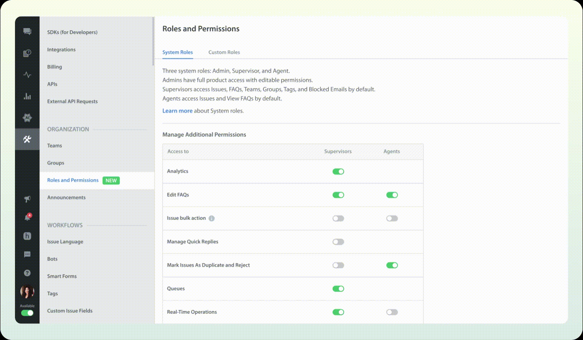Select the System Roles tab

(x=177, y=52)
